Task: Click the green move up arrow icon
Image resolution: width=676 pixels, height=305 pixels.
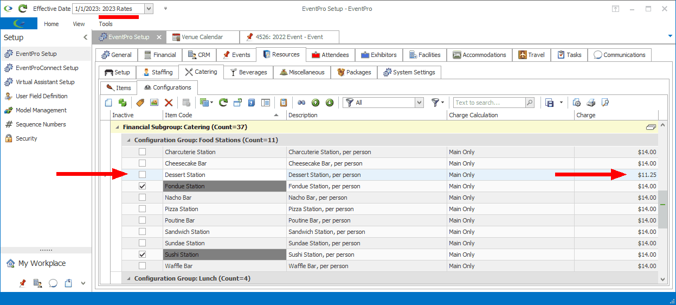Action: pyautogui.click(x=315, y=103)
